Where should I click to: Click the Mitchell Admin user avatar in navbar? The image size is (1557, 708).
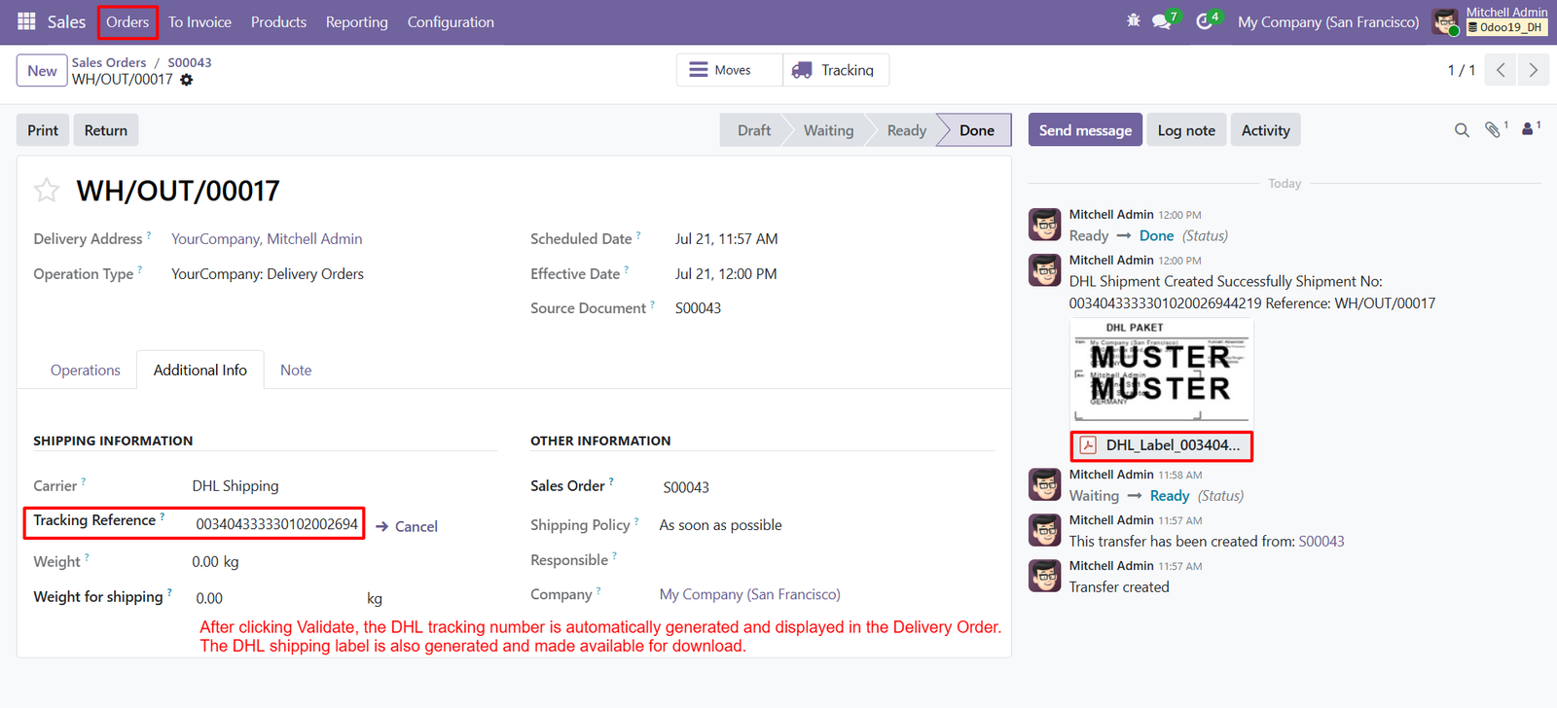1445,21
